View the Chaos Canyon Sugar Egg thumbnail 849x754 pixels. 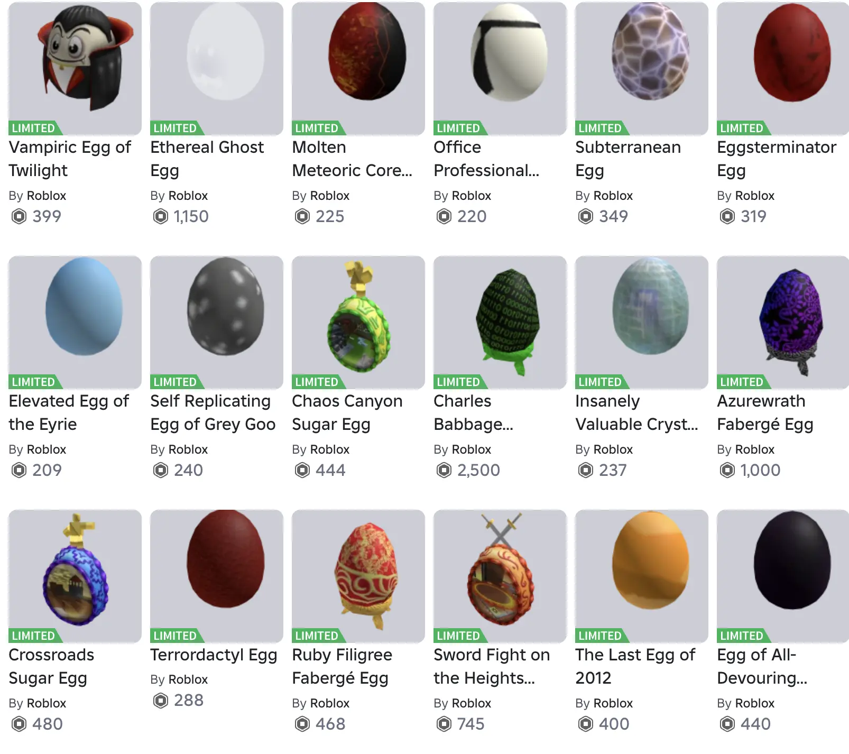pyautogui.click(x=358, y=323)
